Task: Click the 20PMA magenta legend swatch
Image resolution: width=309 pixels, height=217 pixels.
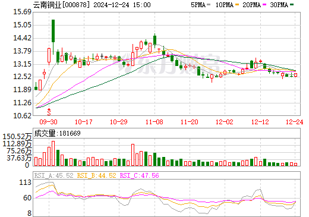Action: 264,4
